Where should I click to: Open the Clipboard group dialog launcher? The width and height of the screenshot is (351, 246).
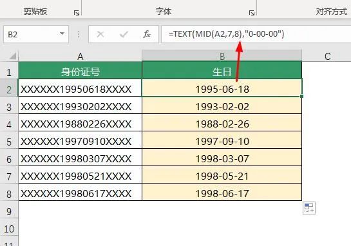pyautogui.click(x=77, y=14)
